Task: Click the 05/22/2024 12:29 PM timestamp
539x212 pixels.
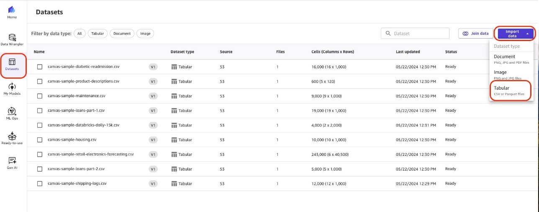Action: pyautogui.click(x=416, y=184)
